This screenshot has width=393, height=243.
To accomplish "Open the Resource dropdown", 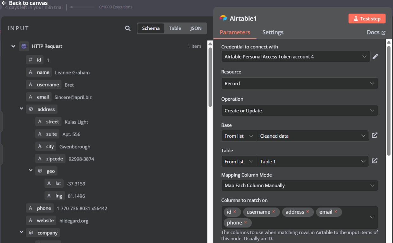I will point(299,83).
